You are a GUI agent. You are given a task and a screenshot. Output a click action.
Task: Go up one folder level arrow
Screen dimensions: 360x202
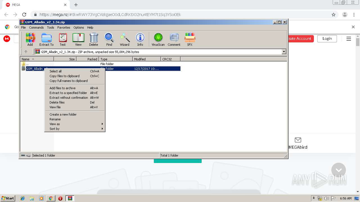click(26, 52)
